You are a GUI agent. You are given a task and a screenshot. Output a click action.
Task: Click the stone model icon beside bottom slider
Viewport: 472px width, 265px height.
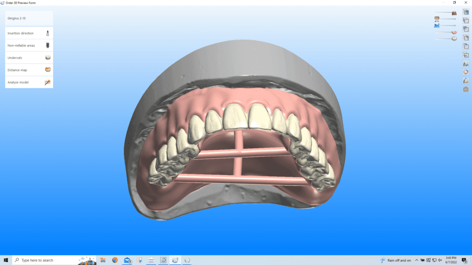[x=454, y=38]
